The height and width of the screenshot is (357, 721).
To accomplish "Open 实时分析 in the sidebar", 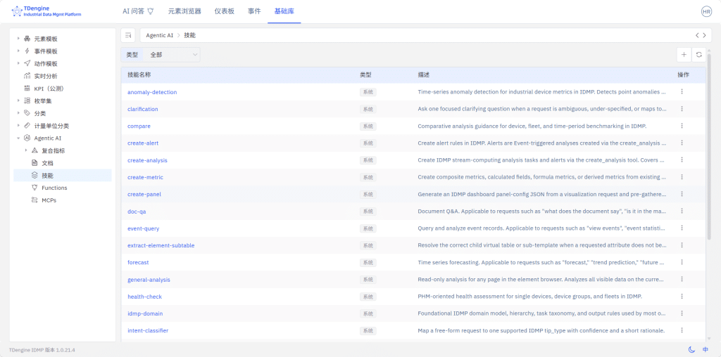I will tap(46, 76).
